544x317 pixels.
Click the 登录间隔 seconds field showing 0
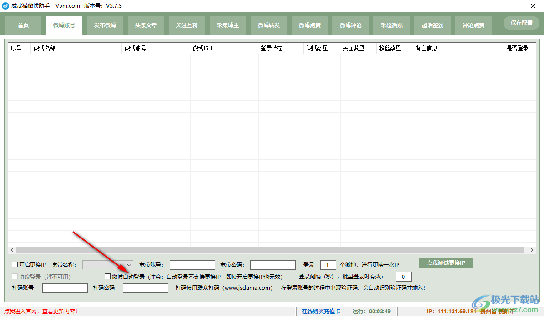(403, 277)
